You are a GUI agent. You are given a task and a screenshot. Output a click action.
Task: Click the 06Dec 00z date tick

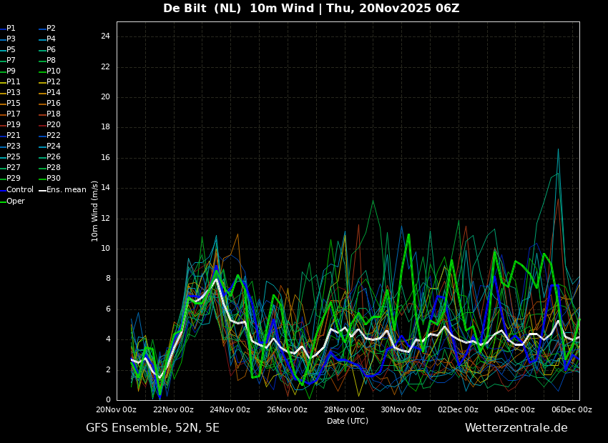tap(572, 409)
